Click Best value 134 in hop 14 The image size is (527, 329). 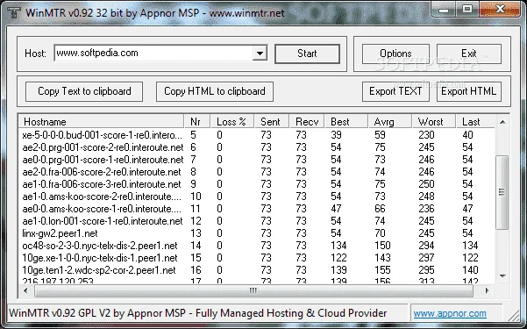(338, 246)
